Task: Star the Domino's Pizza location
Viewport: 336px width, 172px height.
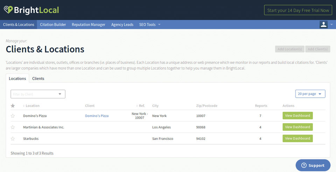Action: 13,116
